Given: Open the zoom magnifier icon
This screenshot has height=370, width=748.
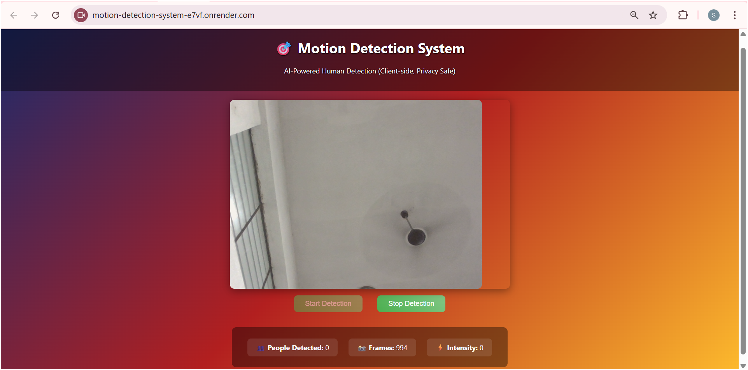Looking at the screenshot, I should click(634, 15).
